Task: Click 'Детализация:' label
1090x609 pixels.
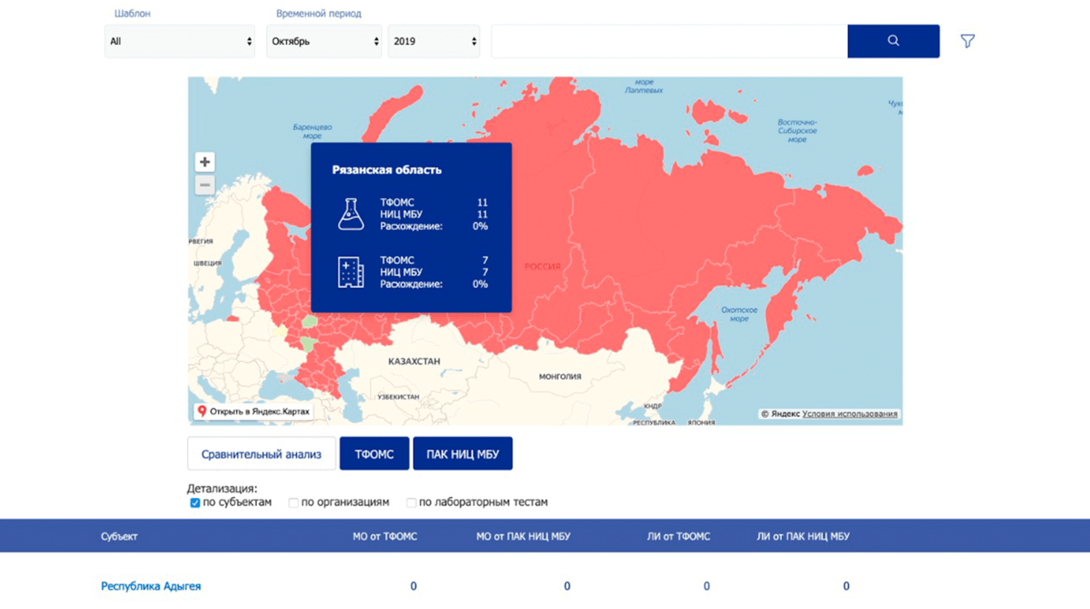Action: pos(222,488)
